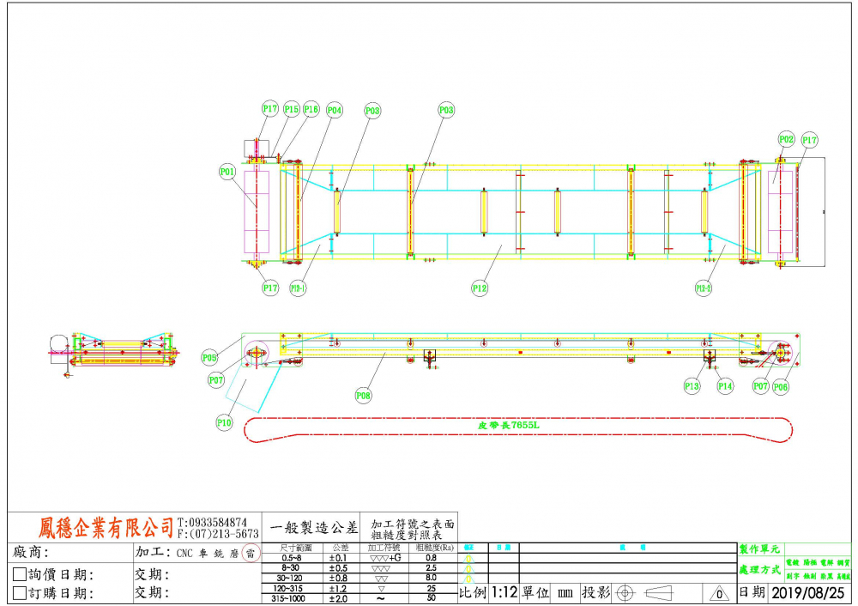Screen dimensions: 858x606
Task: Click the P01 part balloon
Action: point(227,172)
